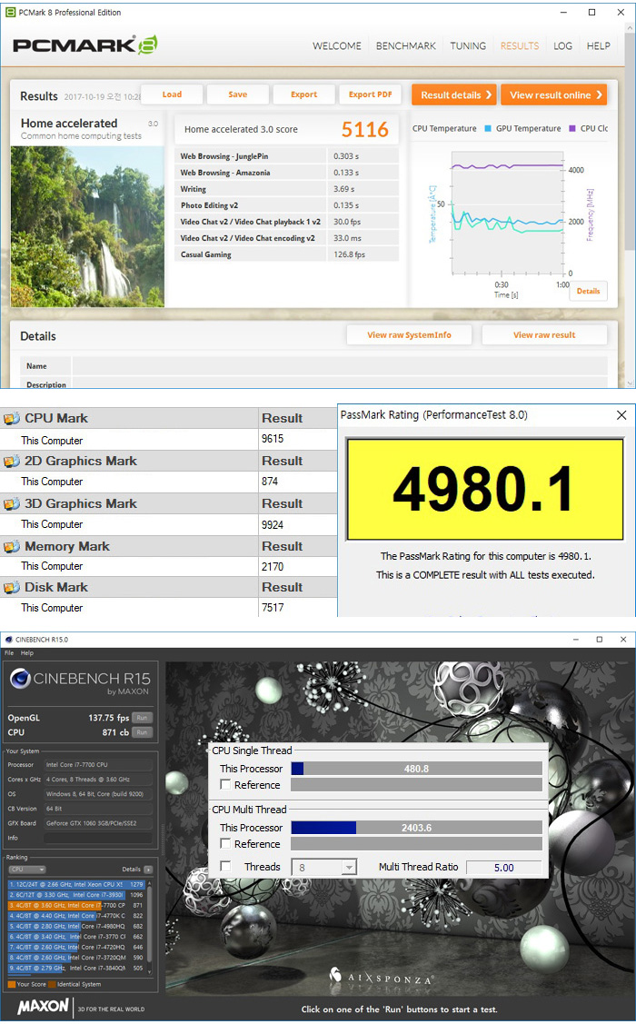The height and width of the screenshot is (1024, 636).
Task: Click the PCMark 8 logo
Action: pos(84,45)
